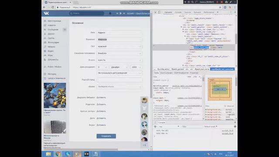Screen dimensions: 279x157
Task: Open Console settings gear
Action: 235,126
